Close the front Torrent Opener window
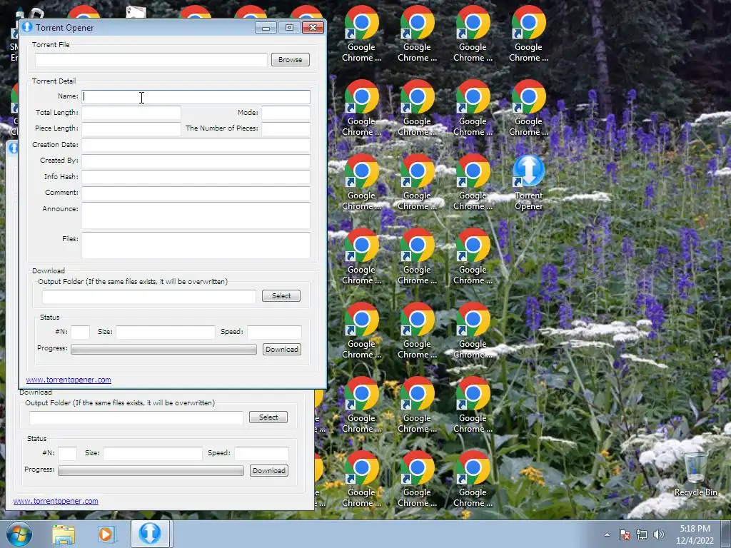The image size is (731, 548). pos(313,28)
